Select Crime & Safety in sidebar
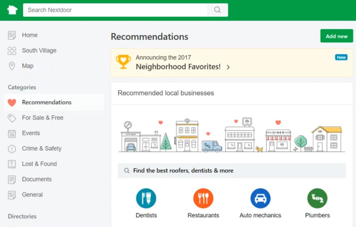 click(x=41, y=149)
